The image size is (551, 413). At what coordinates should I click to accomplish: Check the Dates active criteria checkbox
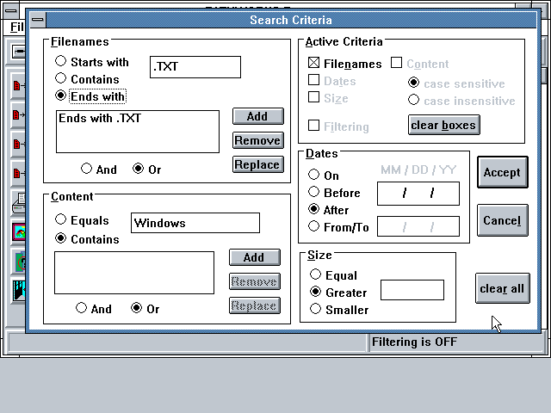click(x=332, y=81)
